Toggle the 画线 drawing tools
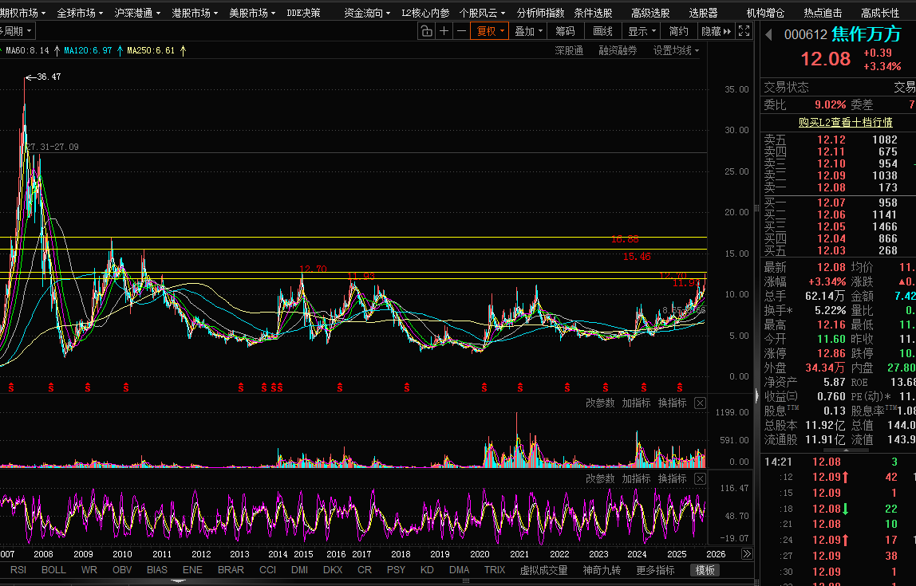 click(x=602, y=31)
